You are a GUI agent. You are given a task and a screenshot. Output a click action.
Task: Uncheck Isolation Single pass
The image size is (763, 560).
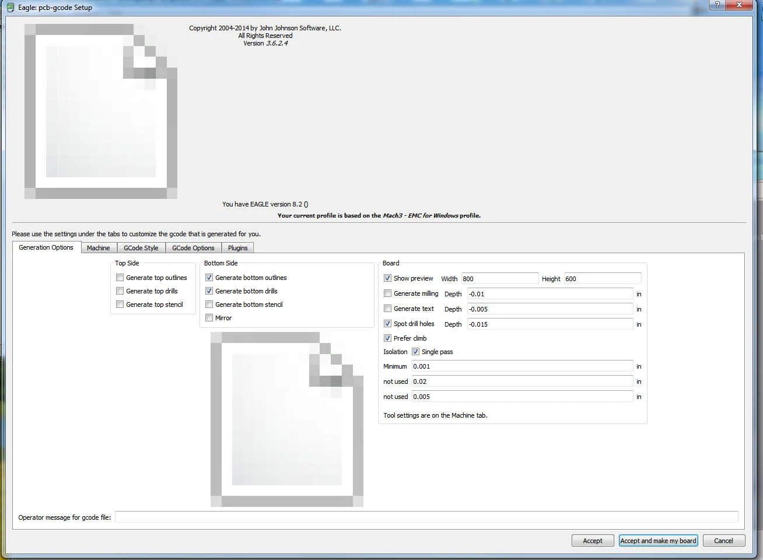click(x=415, y=352)
